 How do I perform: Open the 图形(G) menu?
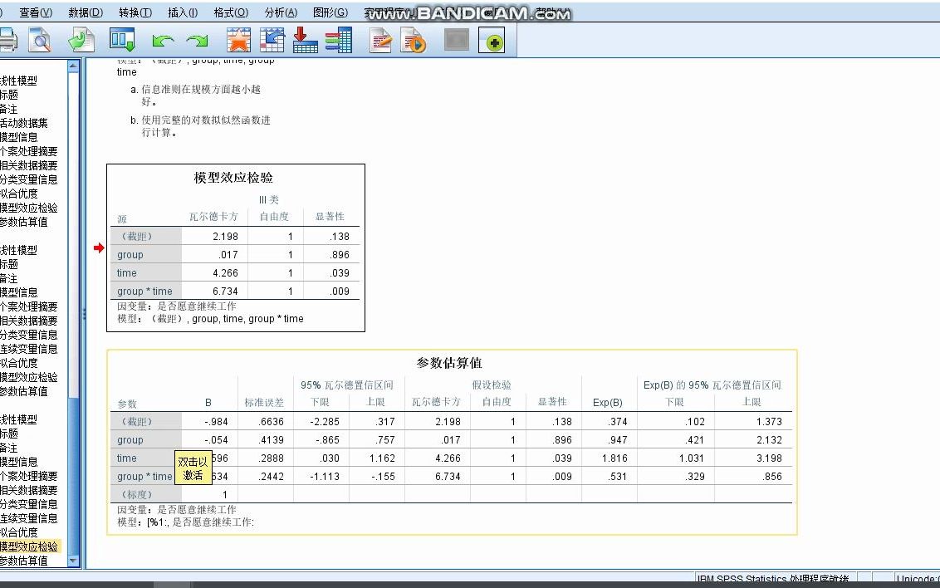tap(330, 12)
